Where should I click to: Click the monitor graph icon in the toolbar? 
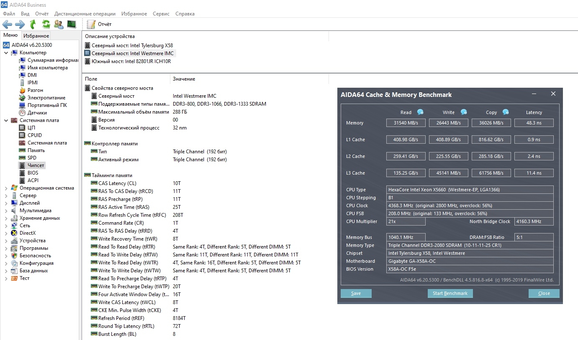72,24
